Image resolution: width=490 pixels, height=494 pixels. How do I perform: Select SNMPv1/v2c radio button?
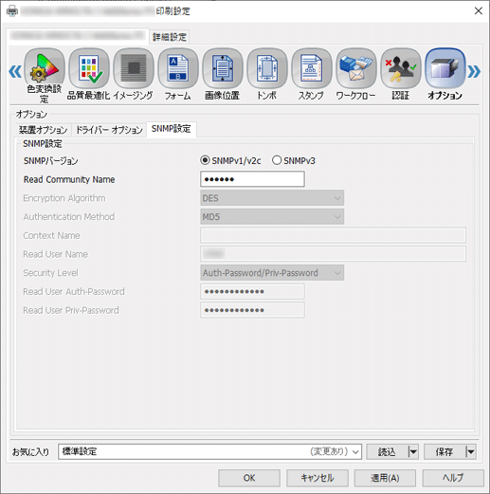(x=205, y=160)
